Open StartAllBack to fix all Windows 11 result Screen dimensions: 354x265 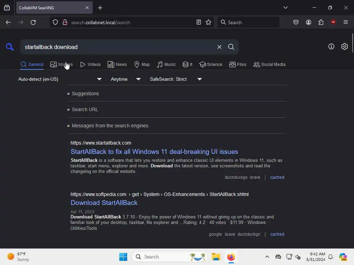point(154,152)
